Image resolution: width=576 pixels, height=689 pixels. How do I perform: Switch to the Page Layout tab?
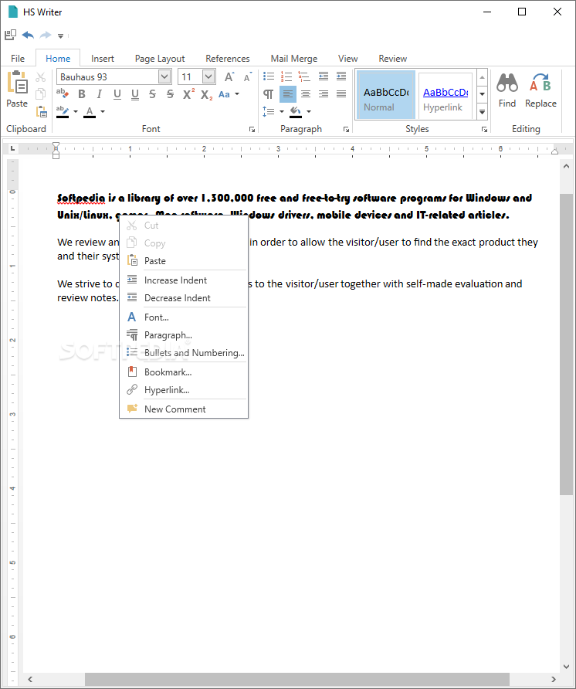160,59
